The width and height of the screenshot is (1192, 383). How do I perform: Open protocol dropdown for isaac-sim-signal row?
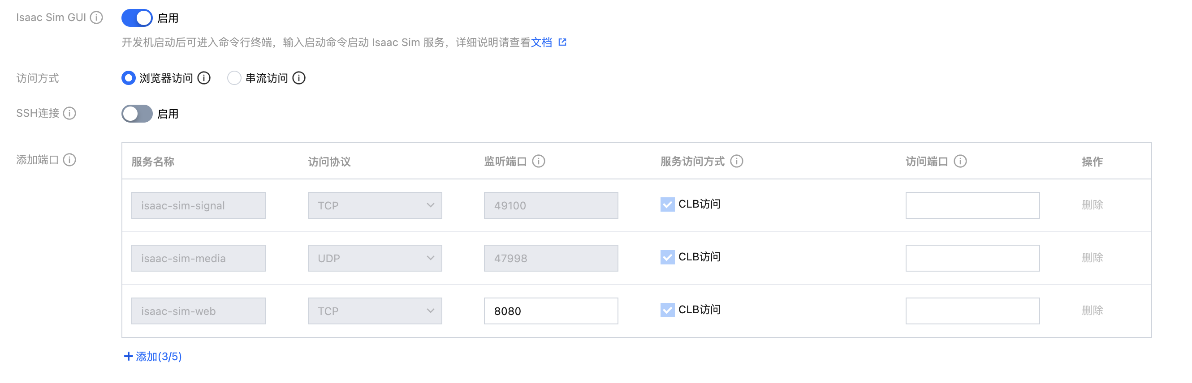click(374, 205)
